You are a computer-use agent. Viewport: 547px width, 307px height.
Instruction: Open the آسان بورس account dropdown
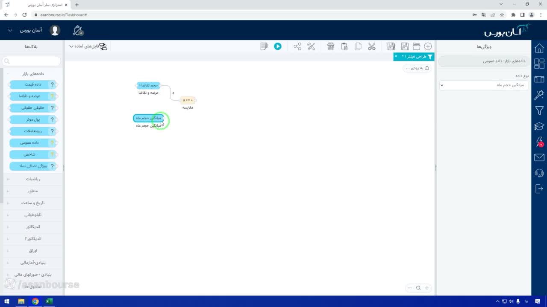26,30
